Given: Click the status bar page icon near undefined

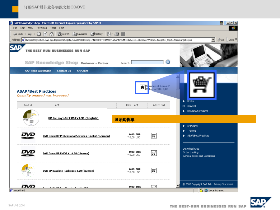Looking at the screenshot, I should [12, 190].
